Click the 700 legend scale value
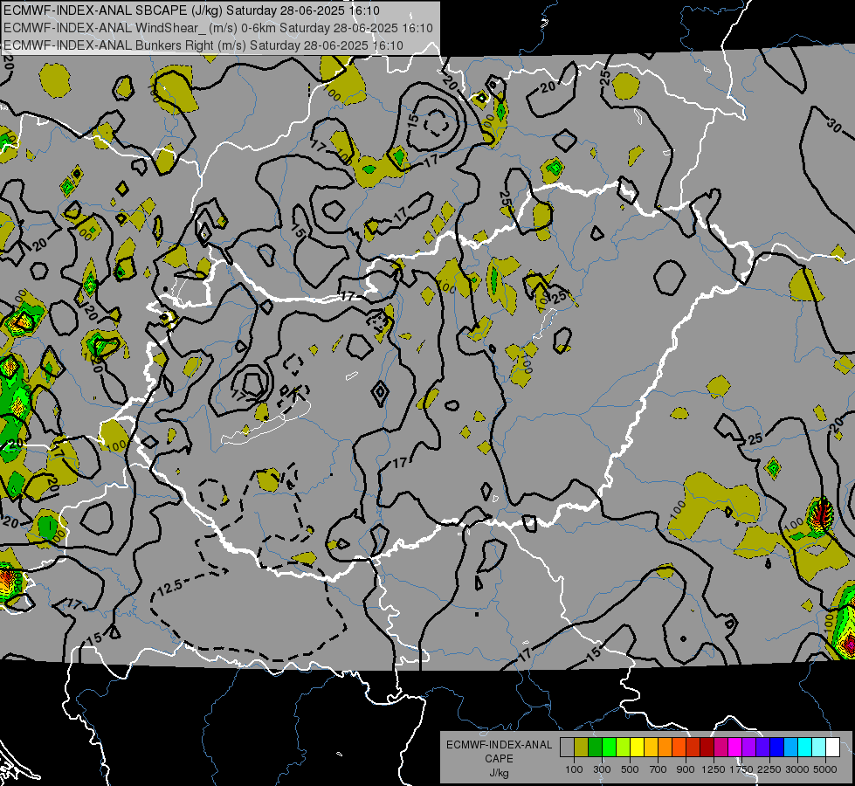This screenshot has height=786, width=855. (658, 769)
